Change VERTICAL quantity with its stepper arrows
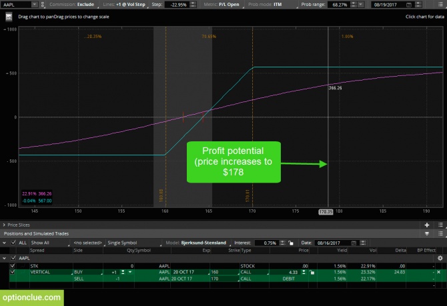The width and height of the screenshot is (447, 306). [x=123, y=273]
